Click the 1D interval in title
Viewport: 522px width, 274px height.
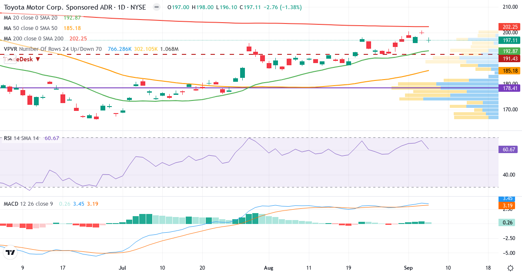point(122,7)
